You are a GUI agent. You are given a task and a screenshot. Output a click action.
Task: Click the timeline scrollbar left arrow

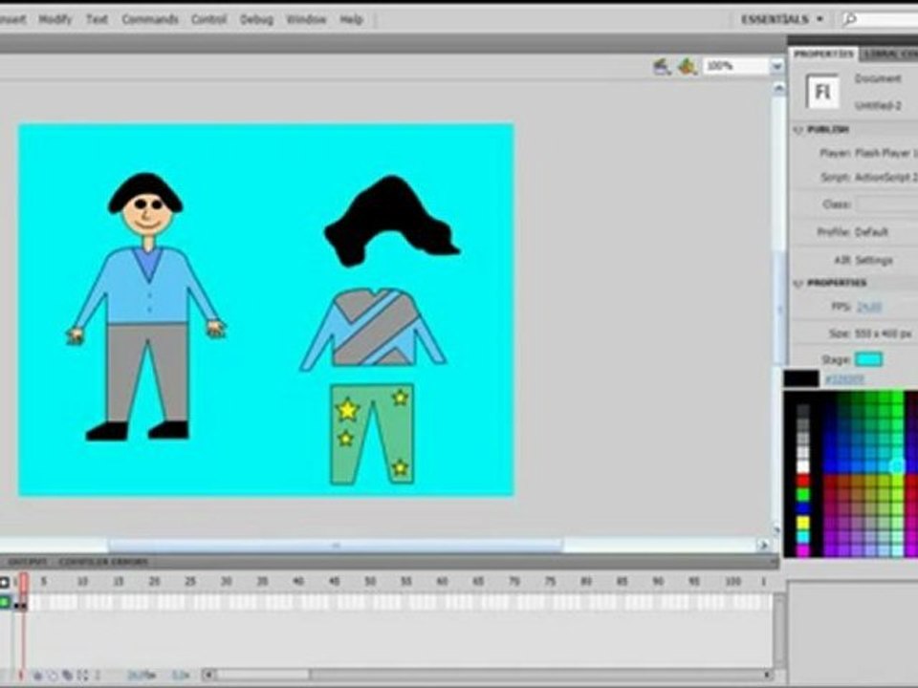pyautogui.click(x=208, y=675)
